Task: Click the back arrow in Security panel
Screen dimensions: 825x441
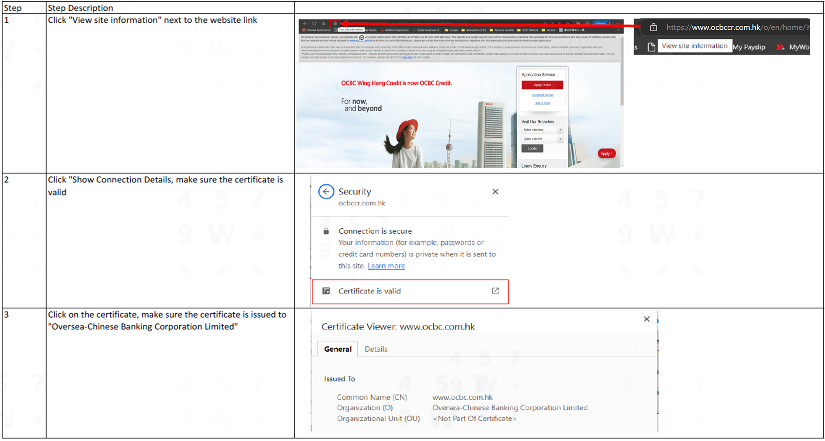Action: click(x=326, y=192)
